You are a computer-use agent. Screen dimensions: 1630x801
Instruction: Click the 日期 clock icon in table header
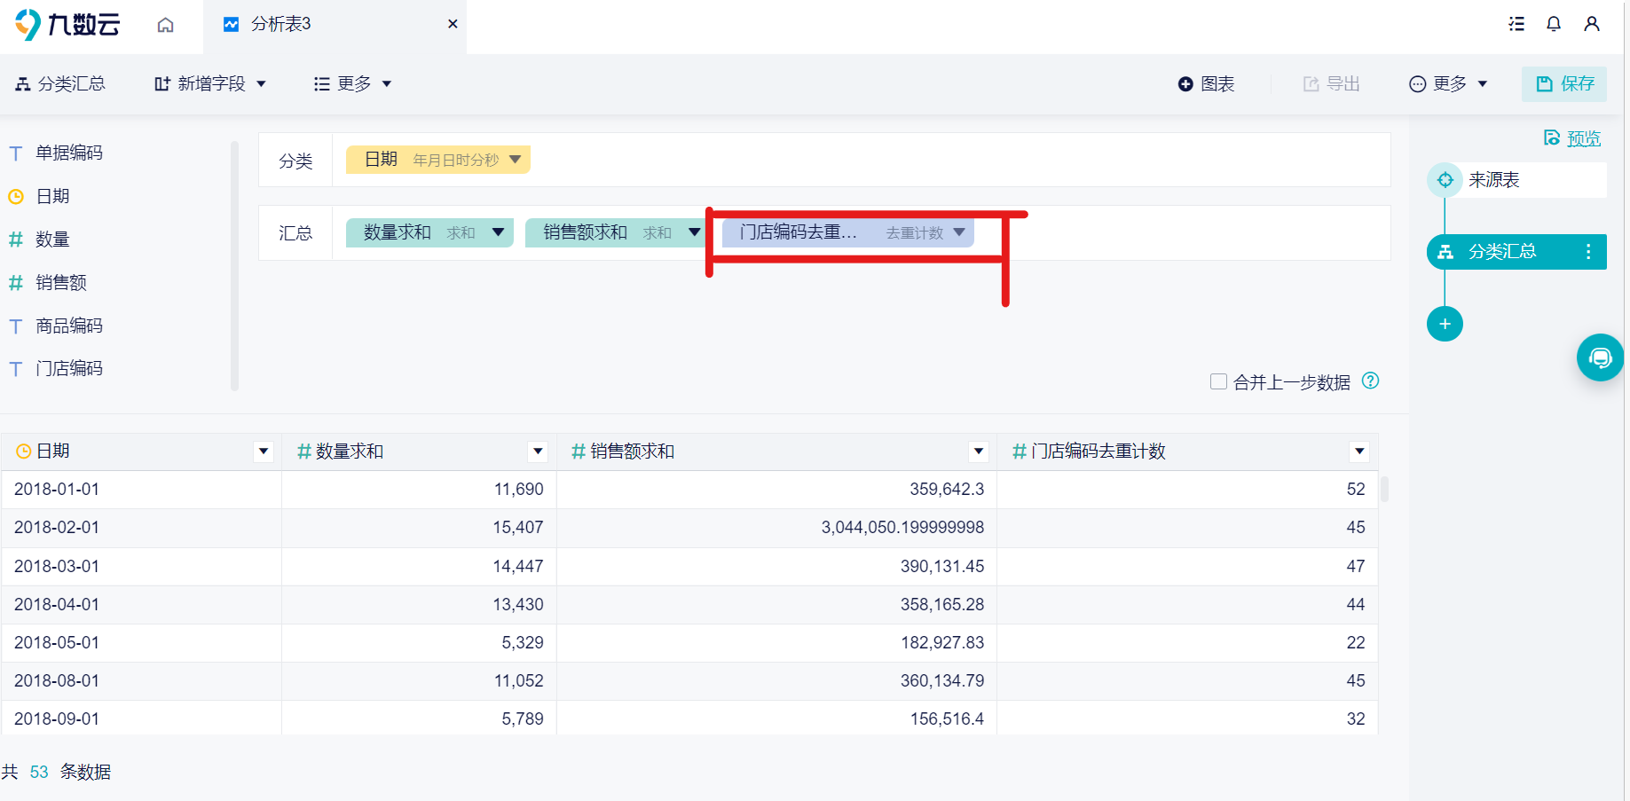pyautogui.click(x=24, y=452)
